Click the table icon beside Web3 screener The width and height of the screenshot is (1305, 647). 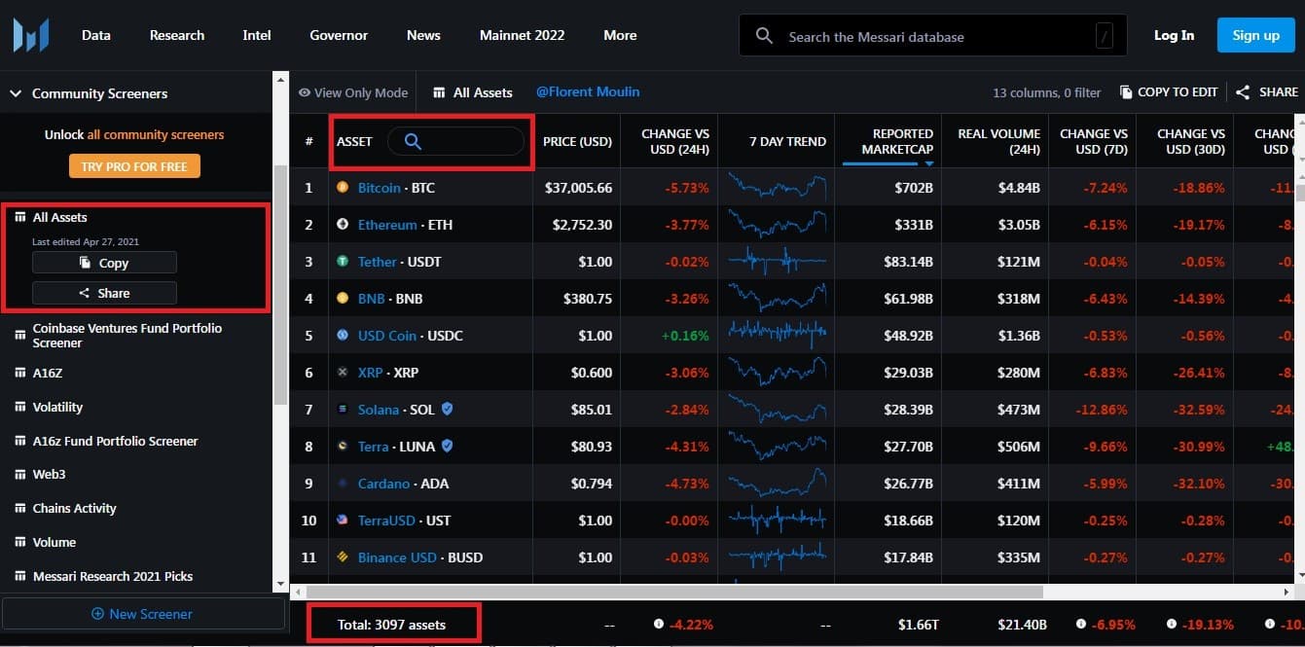pyautogui.click(x=19, y=475)
